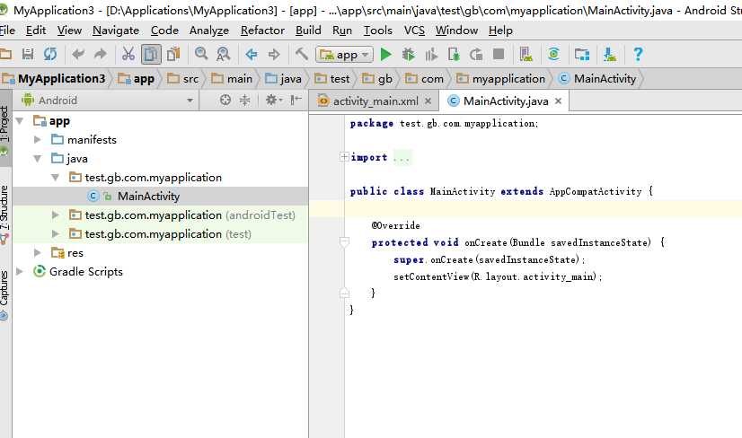Click the src breadcrumb
Image resolution: width=742 pixels, height=438 pixels.
[183, 78]
